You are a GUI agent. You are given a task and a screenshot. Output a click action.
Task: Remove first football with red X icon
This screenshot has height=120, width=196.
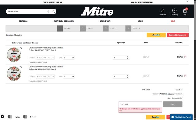(185, 57)
